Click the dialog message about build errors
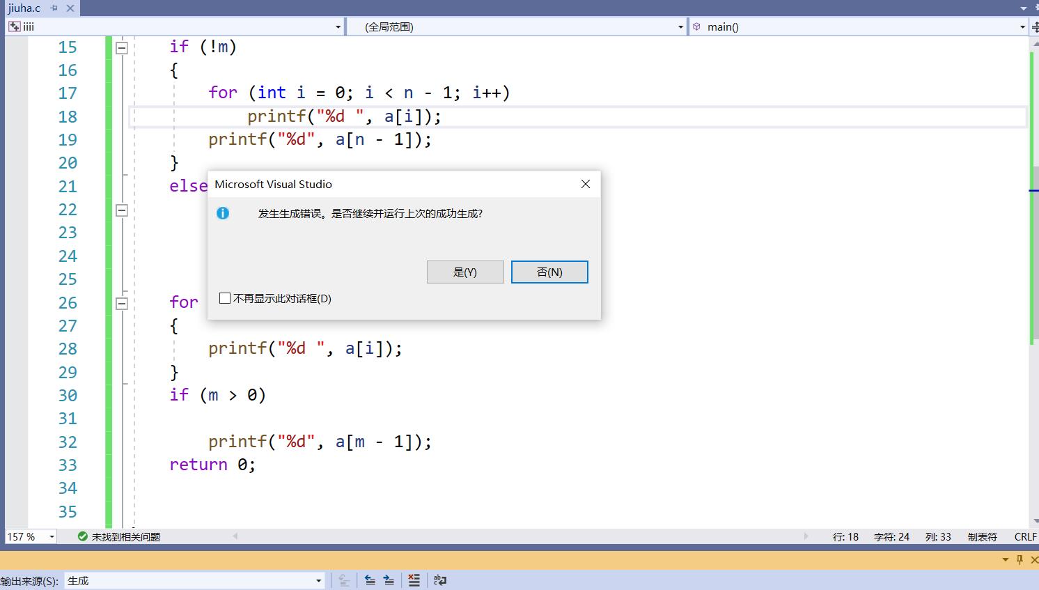Image resolution: width=1039 pixels, height=590 pixels. [370, 213]
